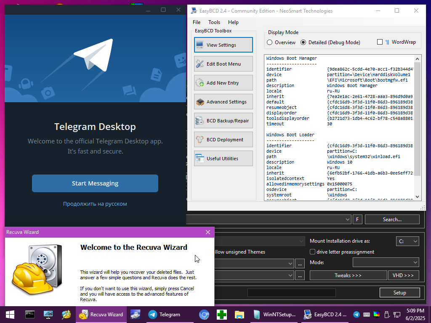Viewport: 431px width, 323px height.
Task: Open Useful Utilities section
Action: coord(223,159)
